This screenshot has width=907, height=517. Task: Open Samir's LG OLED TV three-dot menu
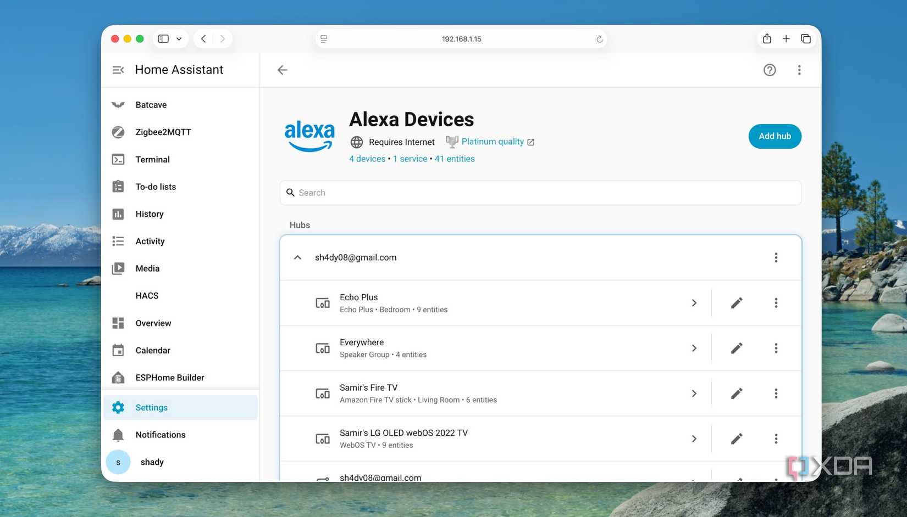[776, 439]
